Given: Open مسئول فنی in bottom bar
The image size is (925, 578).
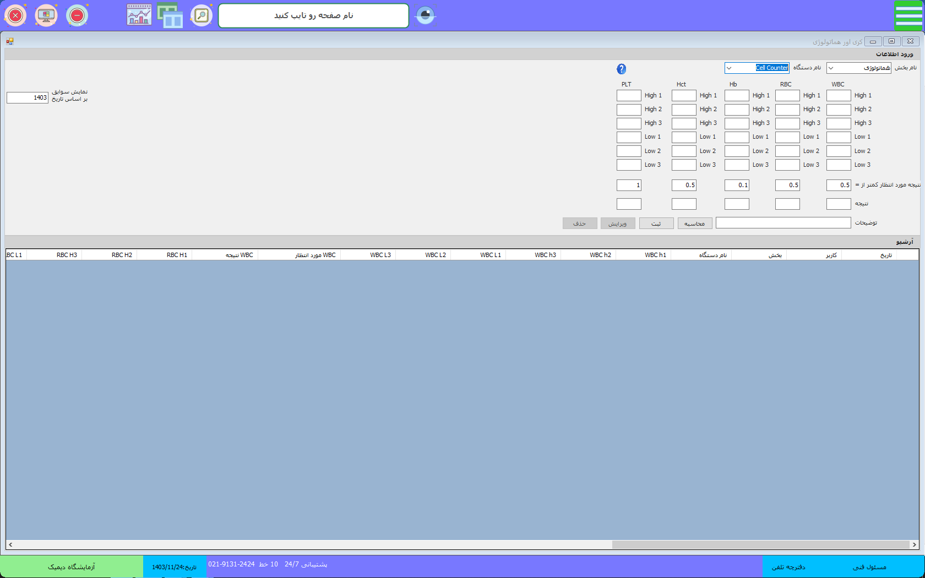Looking at the screenshot, I should click(x=869, y=567).
